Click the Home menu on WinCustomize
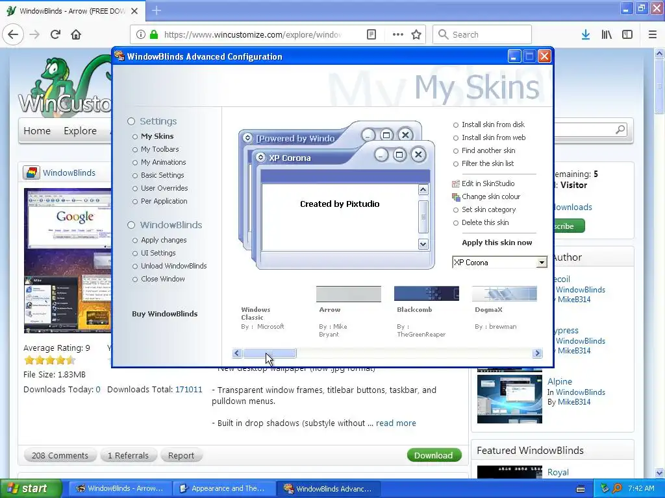Viewport: 665px width, 498px height. (37, 131)
